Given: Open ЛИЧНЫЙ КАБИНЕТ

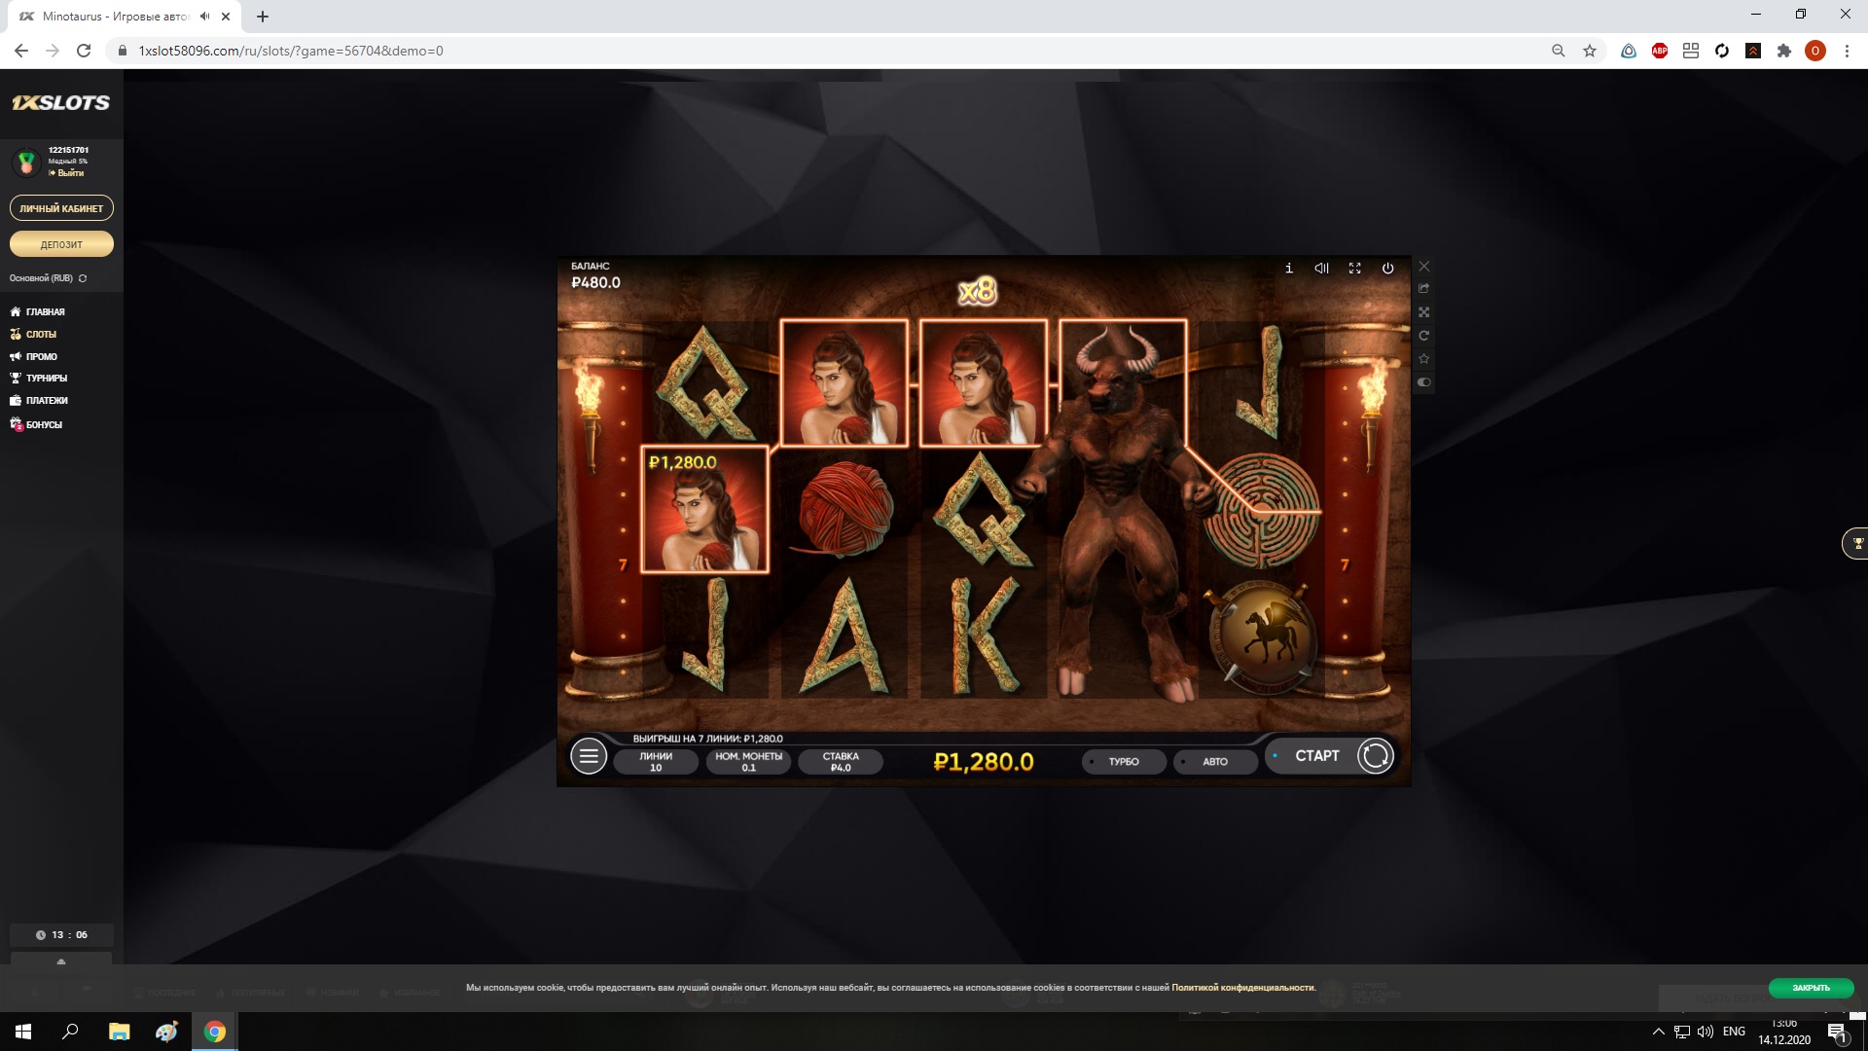Looking at the screenshot, I should tap(61, 208).
